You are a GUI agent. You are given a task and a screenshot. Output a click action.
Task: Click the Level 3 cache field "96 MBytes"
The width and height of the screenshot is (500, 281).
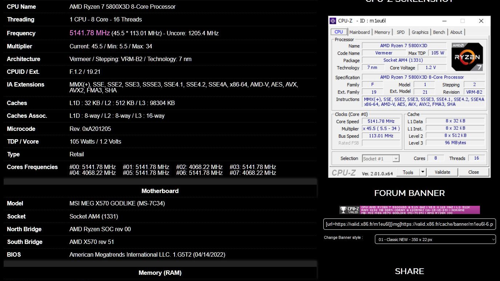point(456,143)
